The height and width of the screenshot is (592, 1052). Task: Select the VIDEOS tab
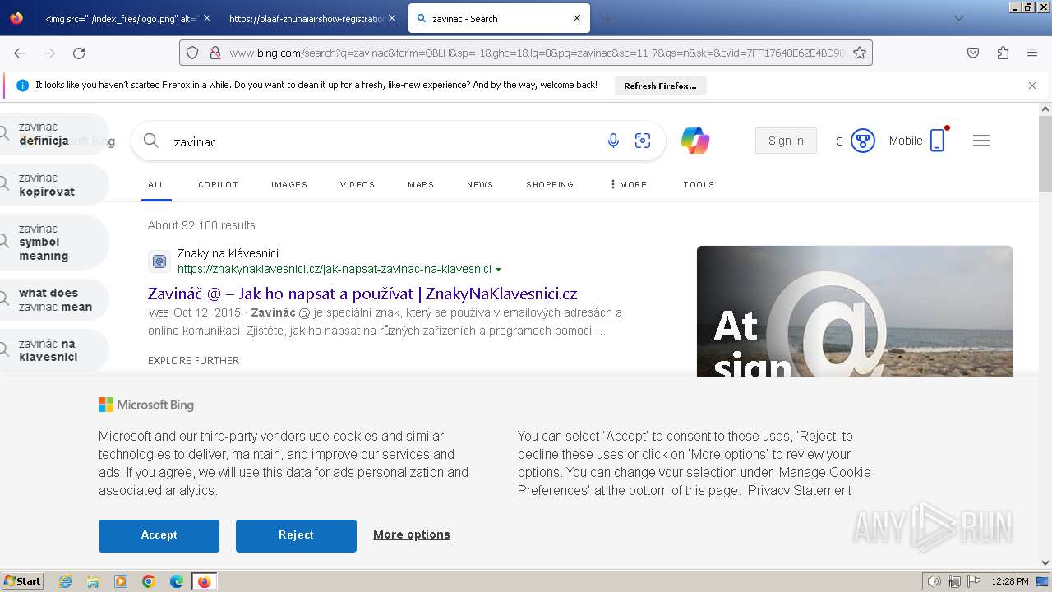click(358, 184)
